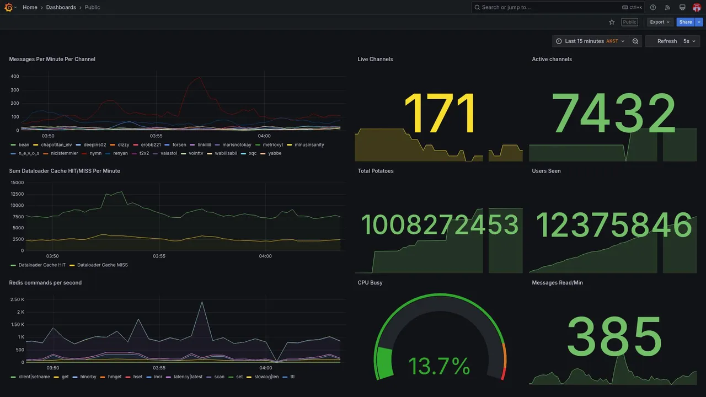This screenshot has width=706, height=397.
Task: Click the refresh dashboard icon
Action: [662, 41]
